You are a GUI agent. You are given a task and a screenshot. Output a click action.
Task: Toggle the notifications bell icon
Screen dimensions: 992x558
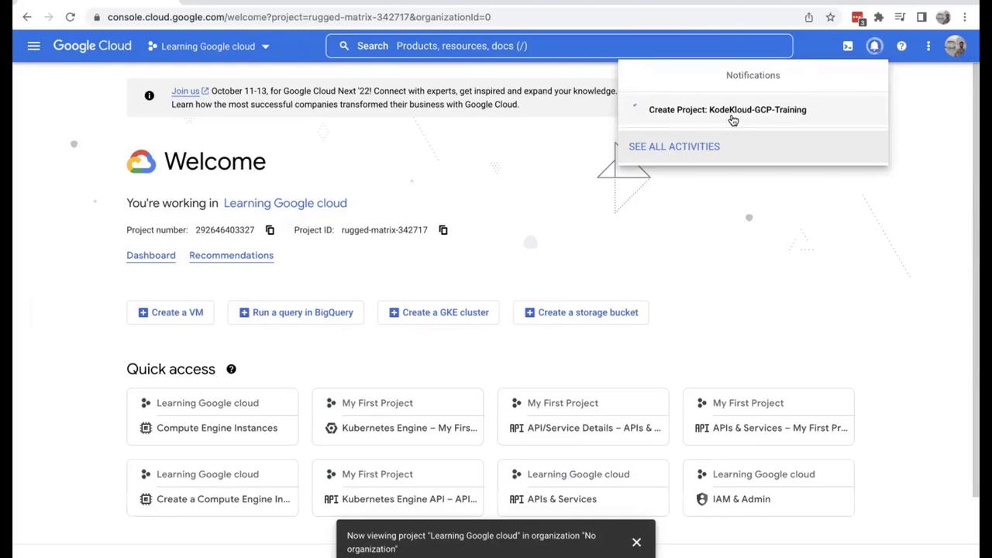click(874, 46)
